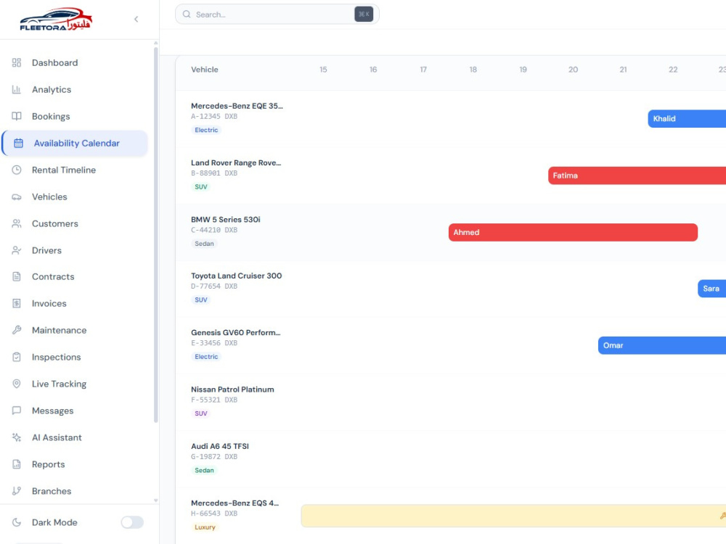This screenshot has height=544, width=726.
Task: Click the Fleetora logo
Action: [56, 20]
